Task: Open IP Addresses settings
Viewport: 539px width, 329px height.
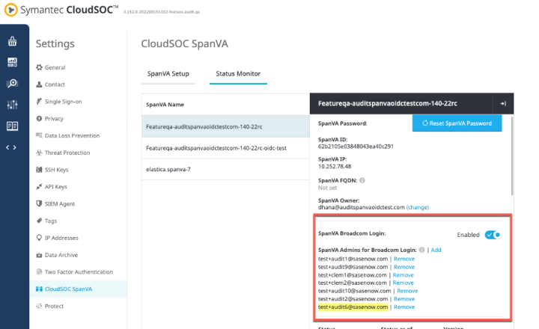Action: 61,238
